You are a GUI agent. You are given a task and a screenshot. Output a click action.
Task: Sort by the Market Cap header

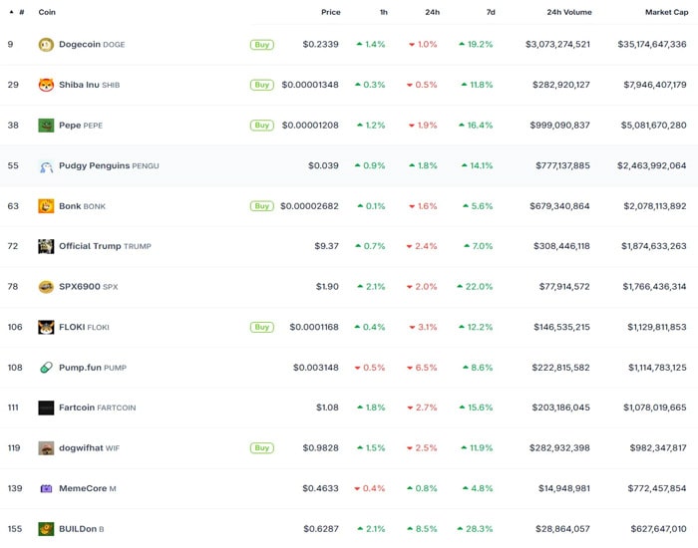(x=667, y=12)
